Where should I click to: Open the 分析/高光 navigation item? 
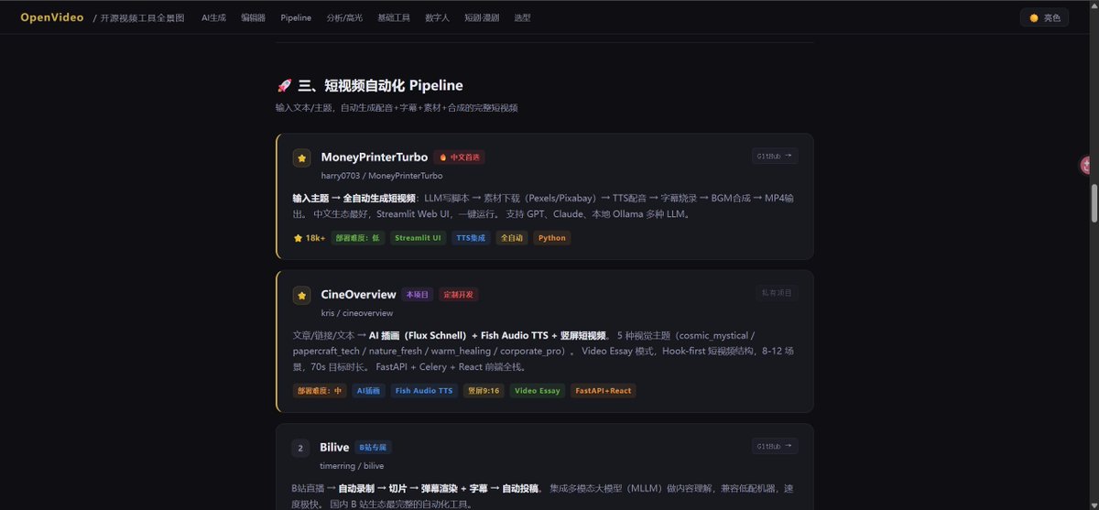pos(344,17)
